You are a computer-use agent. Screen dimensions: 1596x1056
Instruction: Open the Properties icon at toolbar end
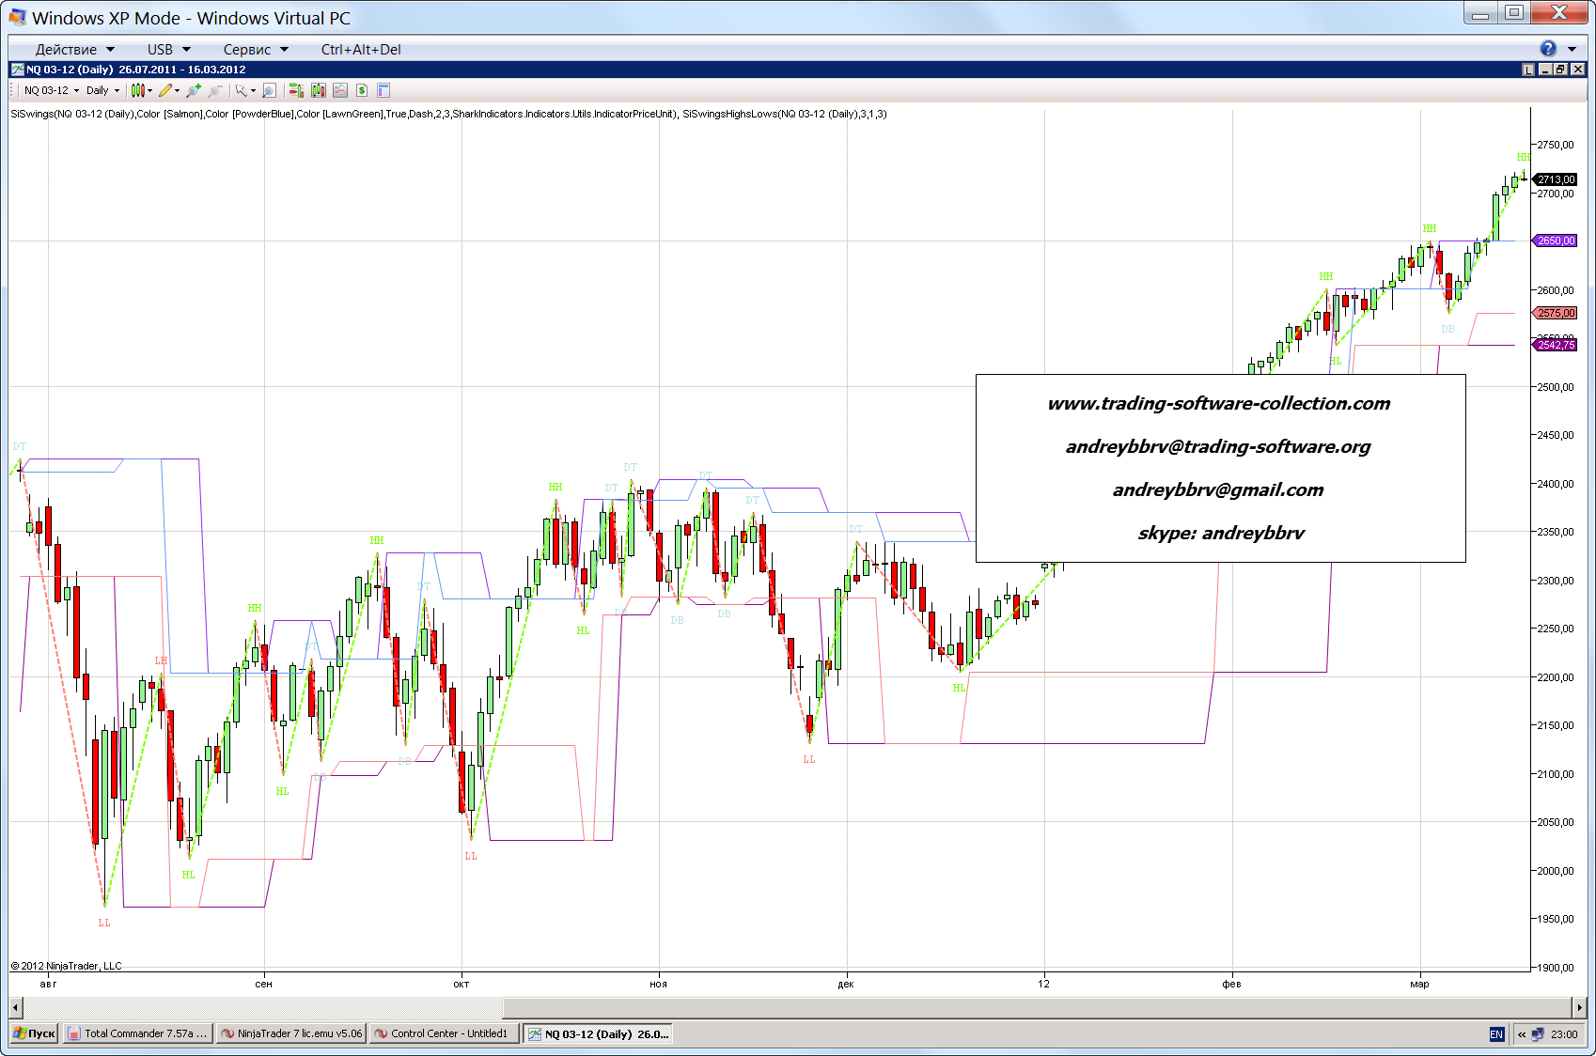tap(383, 91)
